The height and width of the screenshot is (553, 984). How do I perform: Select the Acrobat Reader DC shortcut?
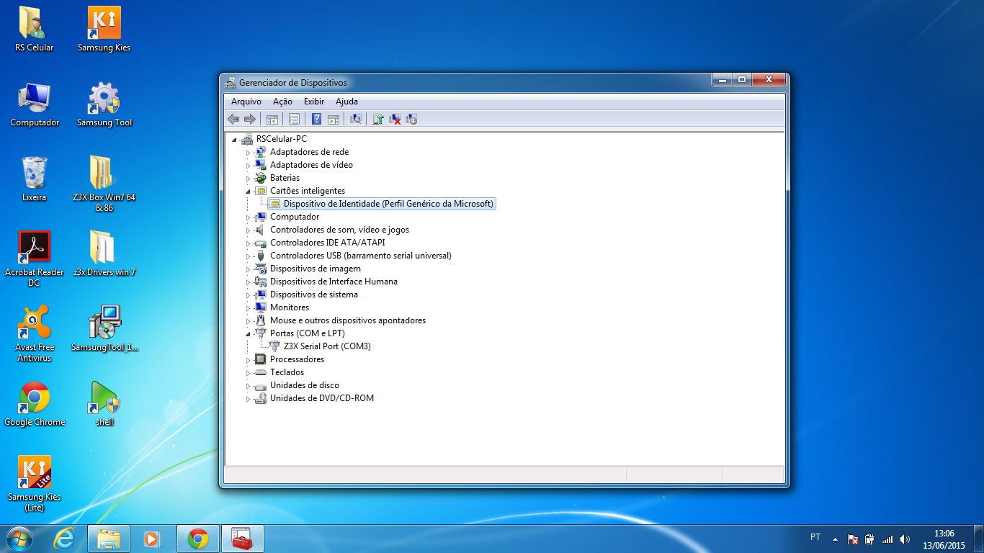pyautogui.click(x=34, y=259)
